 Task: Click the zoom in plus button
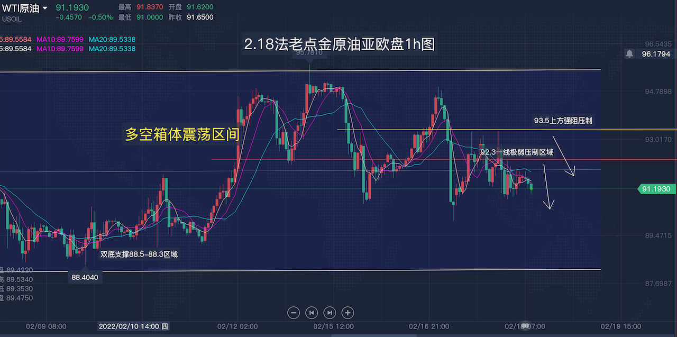(x=347, y=313)
